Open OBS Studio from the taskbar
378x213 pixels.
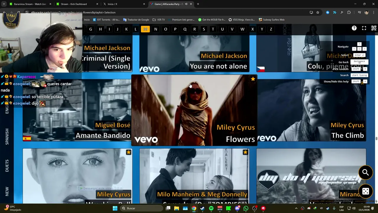(x=255, y=208)
